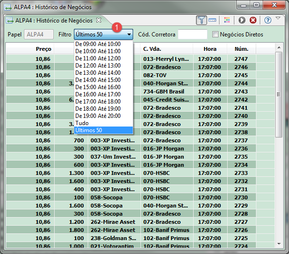Choose filter De 18:00 Até 19:00
The height and width of the screenshot is (254, 289).
[104, 109]
